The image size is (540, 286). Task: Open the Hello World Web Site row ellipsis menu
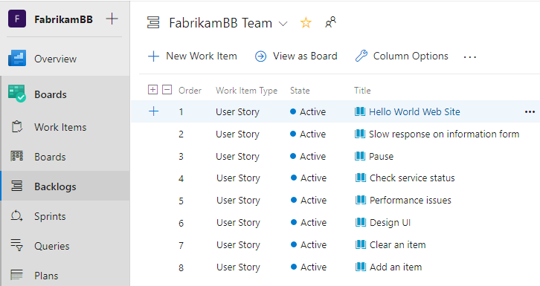[530, 111]
